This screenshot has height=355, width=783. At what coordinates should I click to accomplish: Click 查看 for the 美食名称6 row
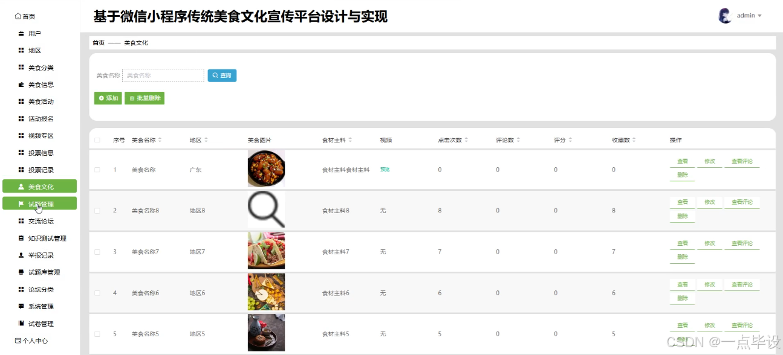click(683, 284)
